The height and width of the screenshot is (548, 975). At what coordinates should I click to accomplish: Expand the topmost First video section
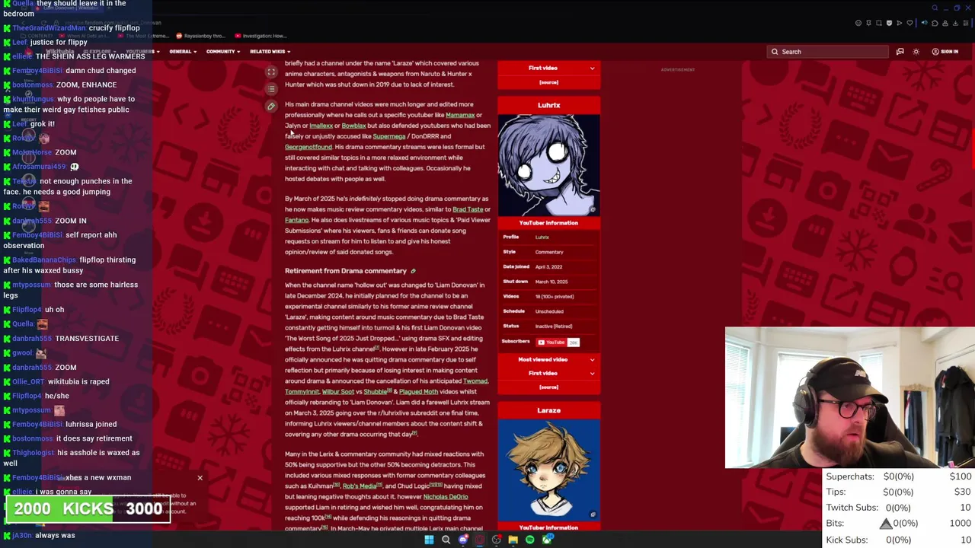(548, 68)
